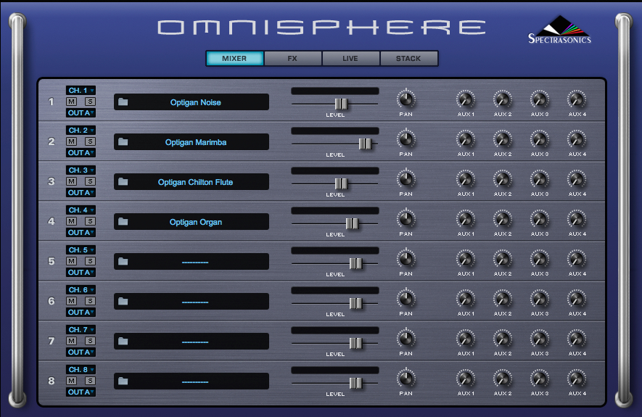
Task: Open the OUT A output dropdown on part 4
Action: [81, 233]
